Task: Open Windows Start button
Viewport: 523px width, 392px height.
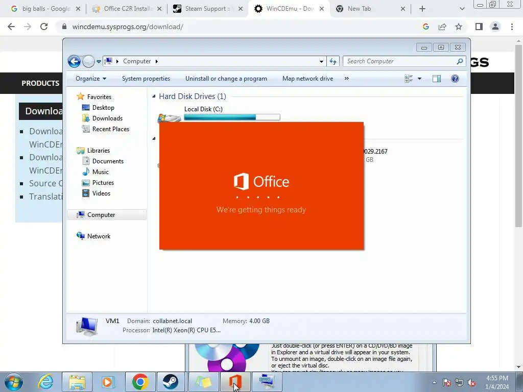Action: 14,382
